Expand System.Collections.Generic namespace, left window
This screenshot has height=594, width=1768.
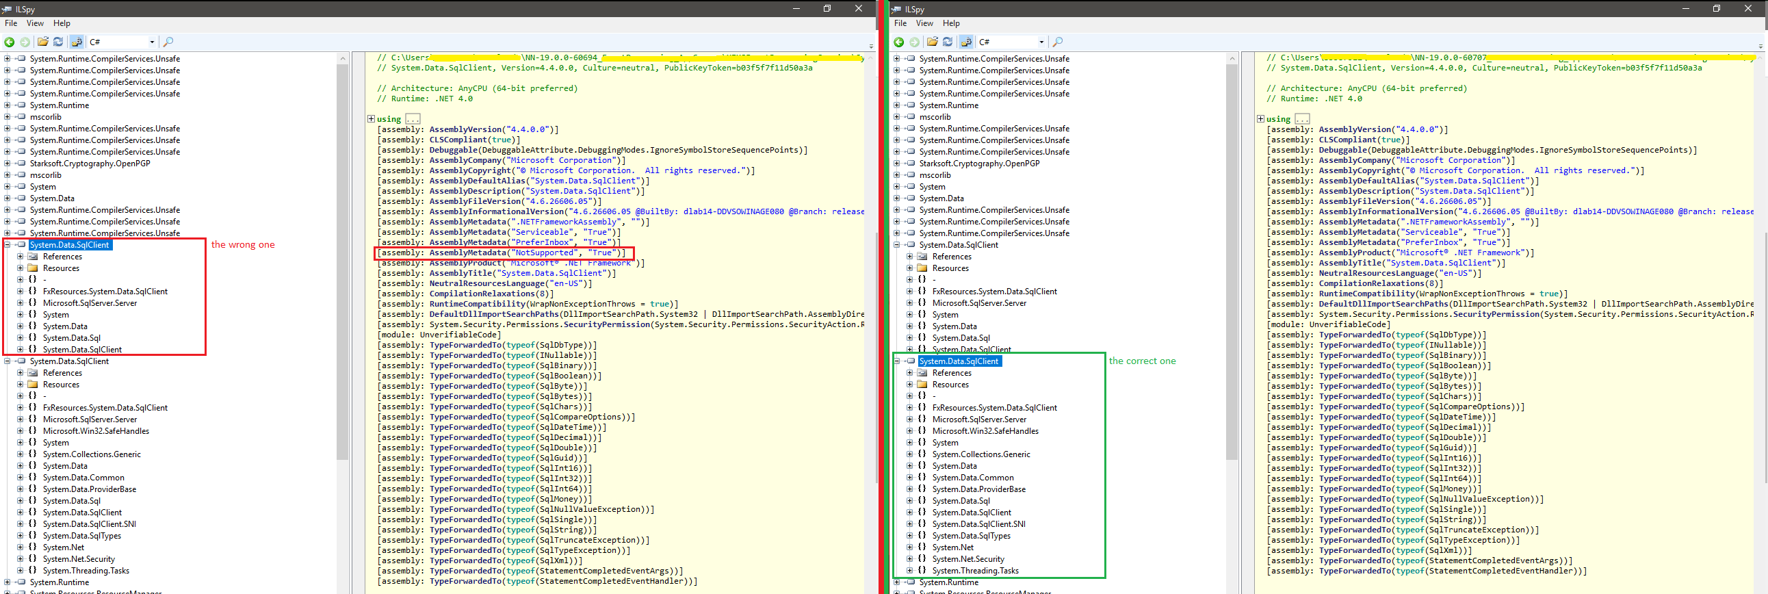20,454
